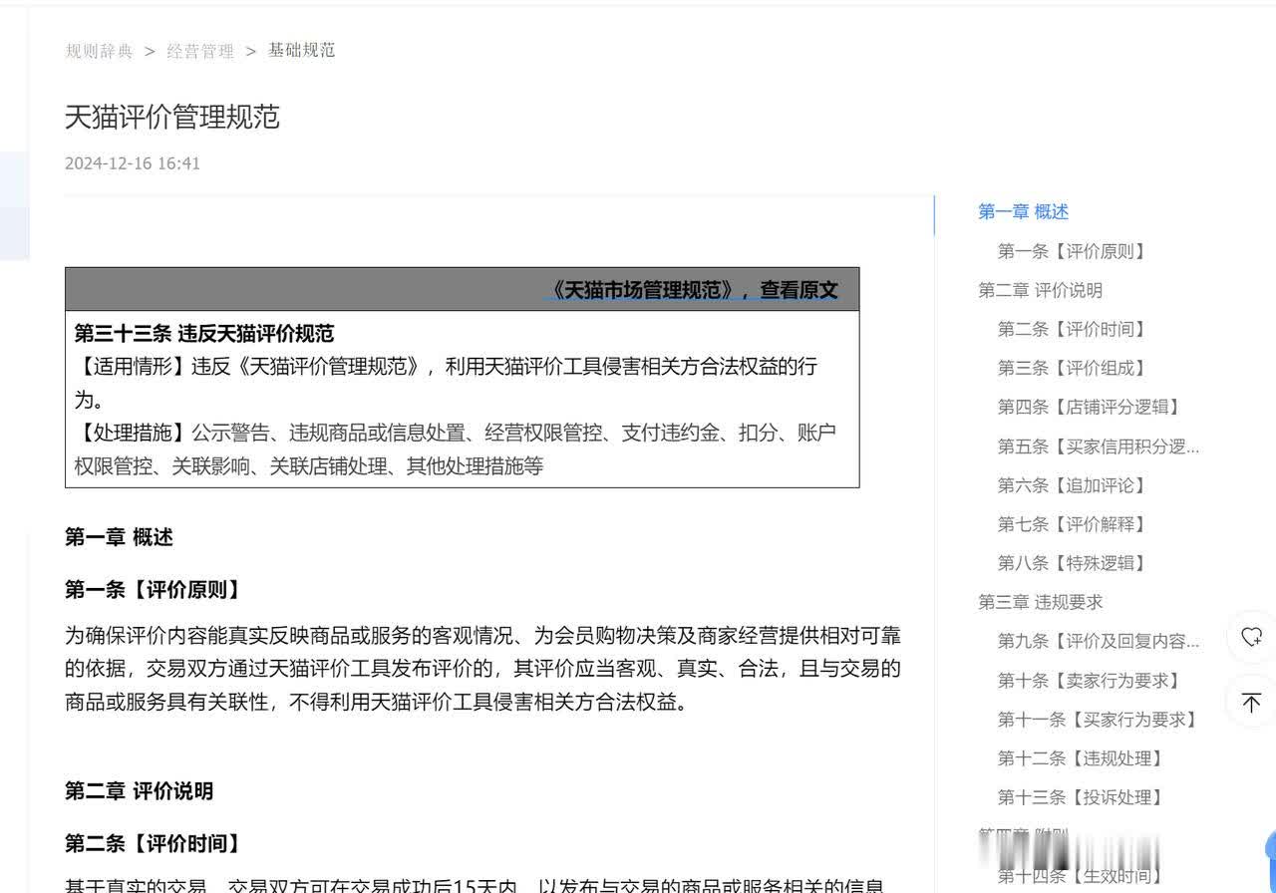Open 经营管理 breadcrumb link
Image resolution: width=1276 pixels, height=893 pixels.
(x=200, y=51)
